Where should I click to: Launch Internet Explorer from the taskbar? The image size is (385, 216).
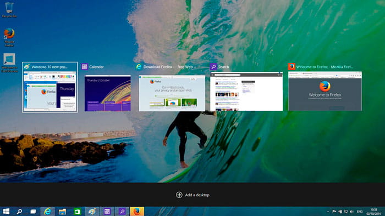tap(48, 212)
